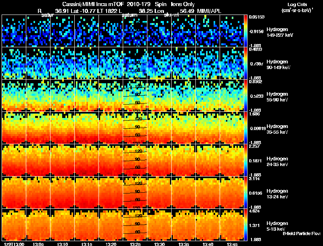This screenshot has width=323, height=246.
Task: Click the 'Spin' word in the title
Action: (161, 4)
